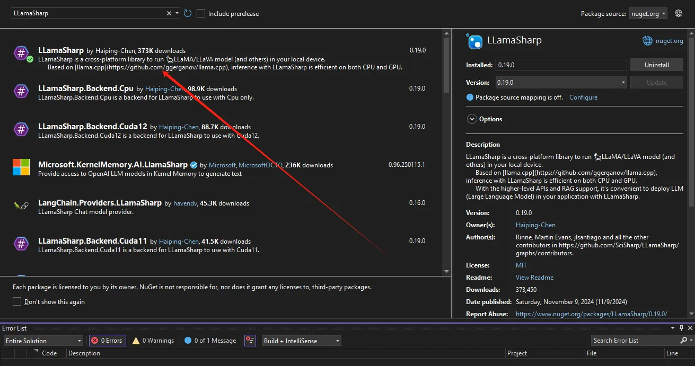
Task: Click the 0.16.0 version of LangChain package
Action: pos(417,203)
